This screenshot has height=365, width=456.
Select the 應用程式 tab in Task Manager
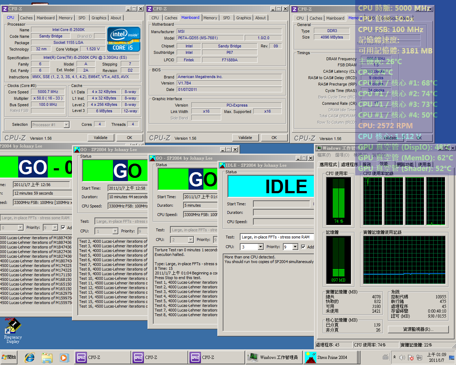[328, 164]
